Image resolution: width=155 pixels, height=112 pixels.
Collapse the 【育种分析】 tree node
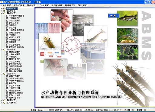tap(2, 74)
